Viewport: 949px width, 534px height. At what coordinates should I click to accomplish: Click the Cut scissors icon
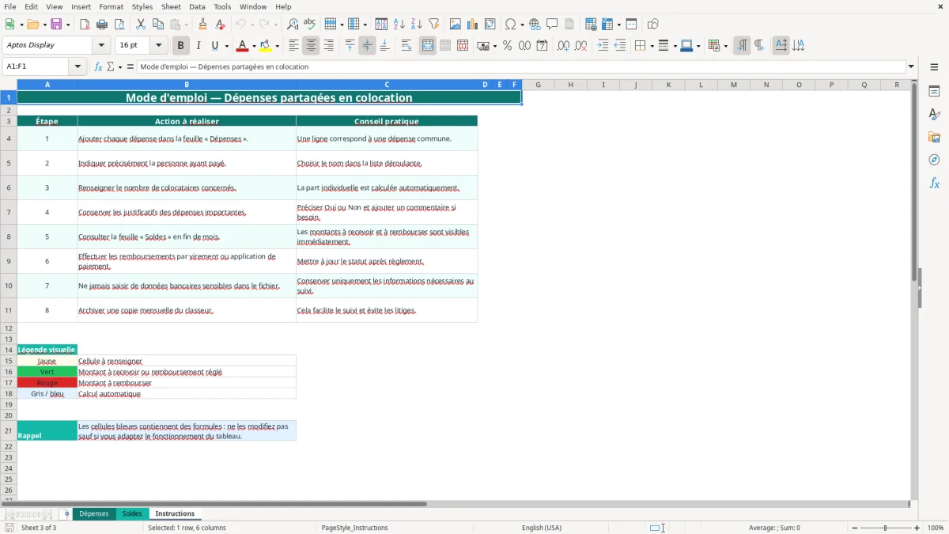tap(140, 25)
